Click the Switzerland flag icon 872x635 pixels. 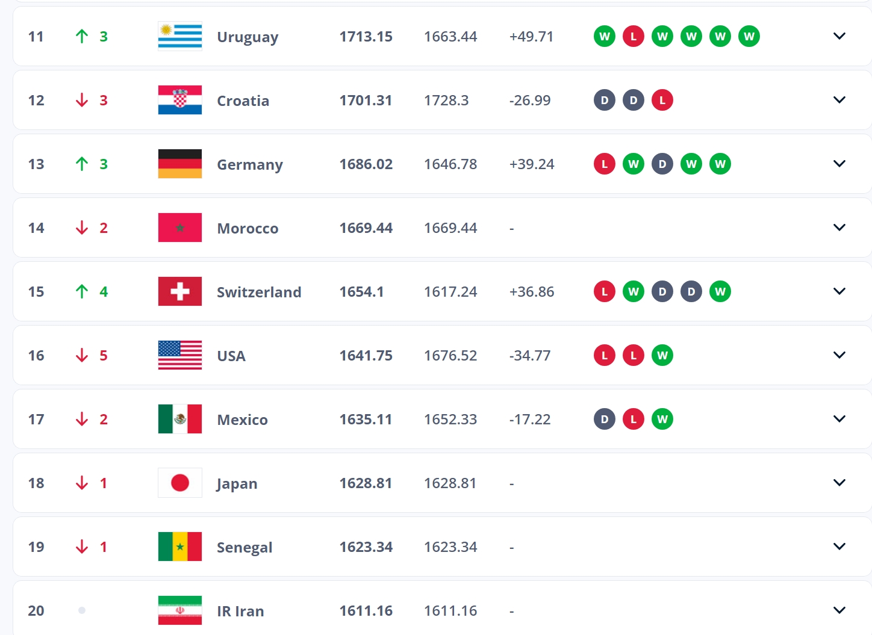(x=179, y=292)
